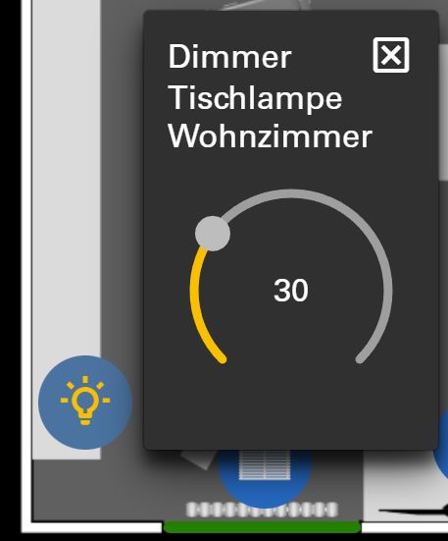Screen dimensions: 448x541
Task: Close the Dimmer Tischlampe Wohnzimmer popup
Action: coord(391,55)
